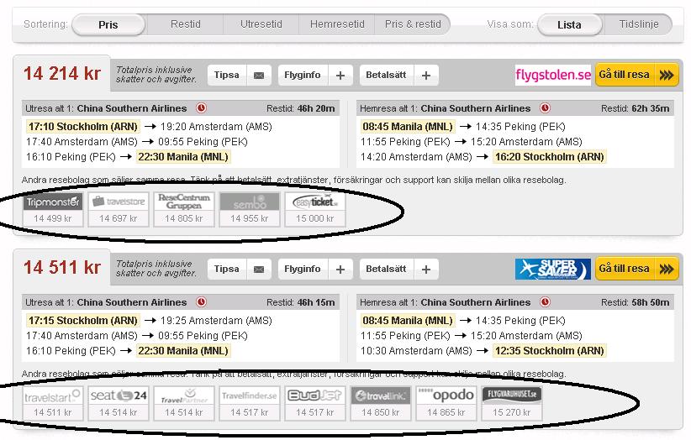This screenshot has width=691, height=440.
Task: Expand Flyginfo plus for 14 511 kr trip
Action: (340, 270)
